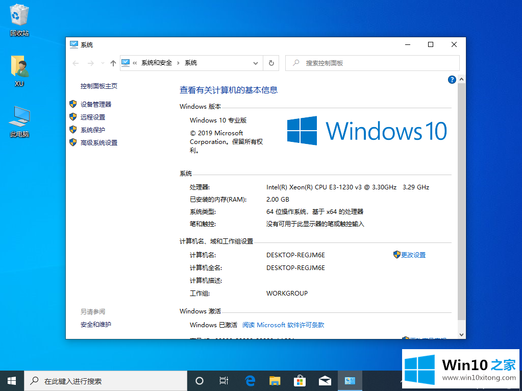The height and width of the screenshot is (391, 522).
Task: Open Microsoft Store from the taskbar
Action: 300,381
